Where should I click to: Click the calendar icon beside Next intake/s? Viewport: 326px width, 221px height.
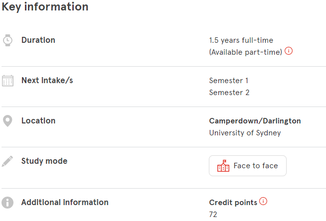pos(7,81)
